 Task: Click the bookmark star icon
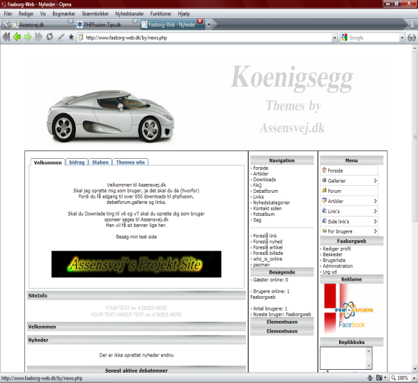point(71,37)
